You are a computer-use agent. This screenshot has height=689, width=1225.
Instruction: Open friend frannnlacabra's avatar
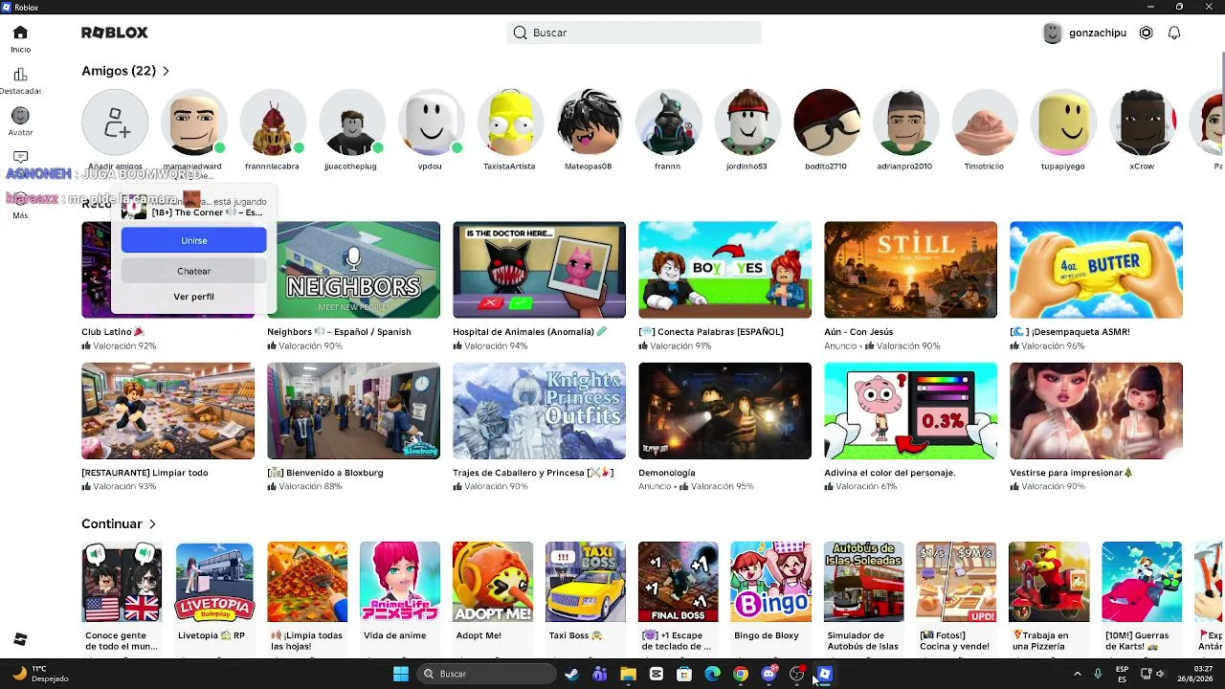(x=273, y=122)
